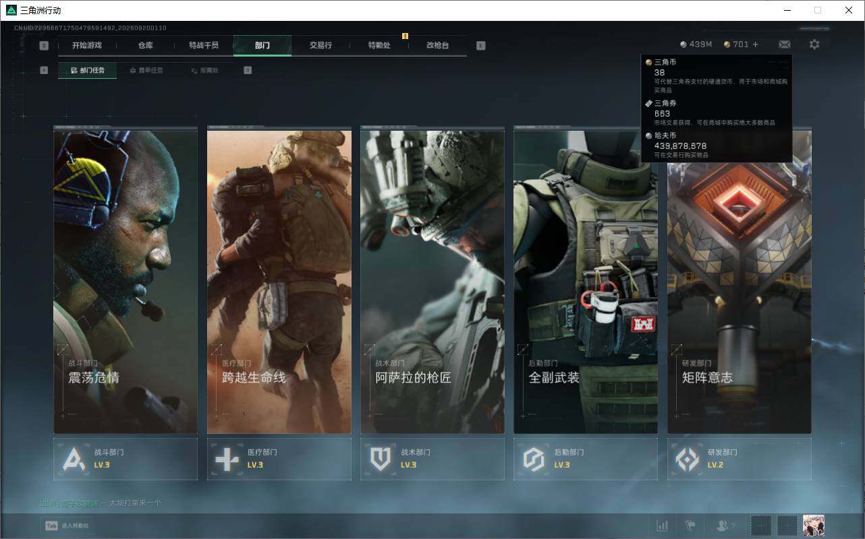Screen dimensions: 865x539
Task: Click the 439M 哈夫币 balance
Action: 696,44
